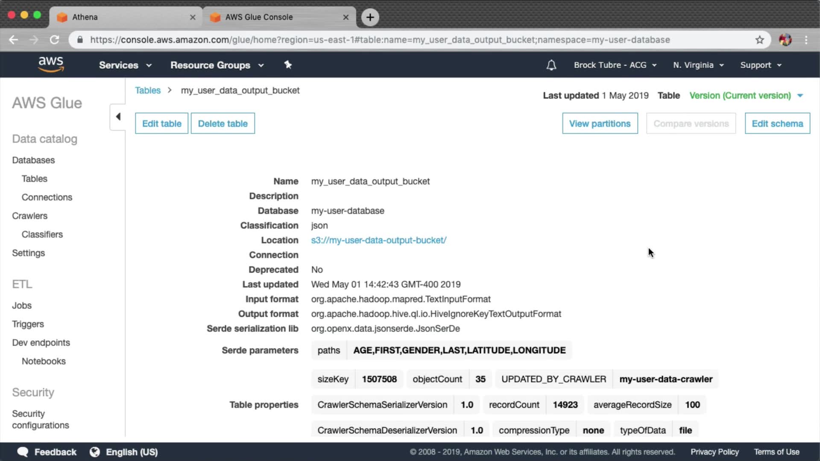This screenshot has width=820, height=461.
Task: Click the Edit schema button
Action: point(777,123)
